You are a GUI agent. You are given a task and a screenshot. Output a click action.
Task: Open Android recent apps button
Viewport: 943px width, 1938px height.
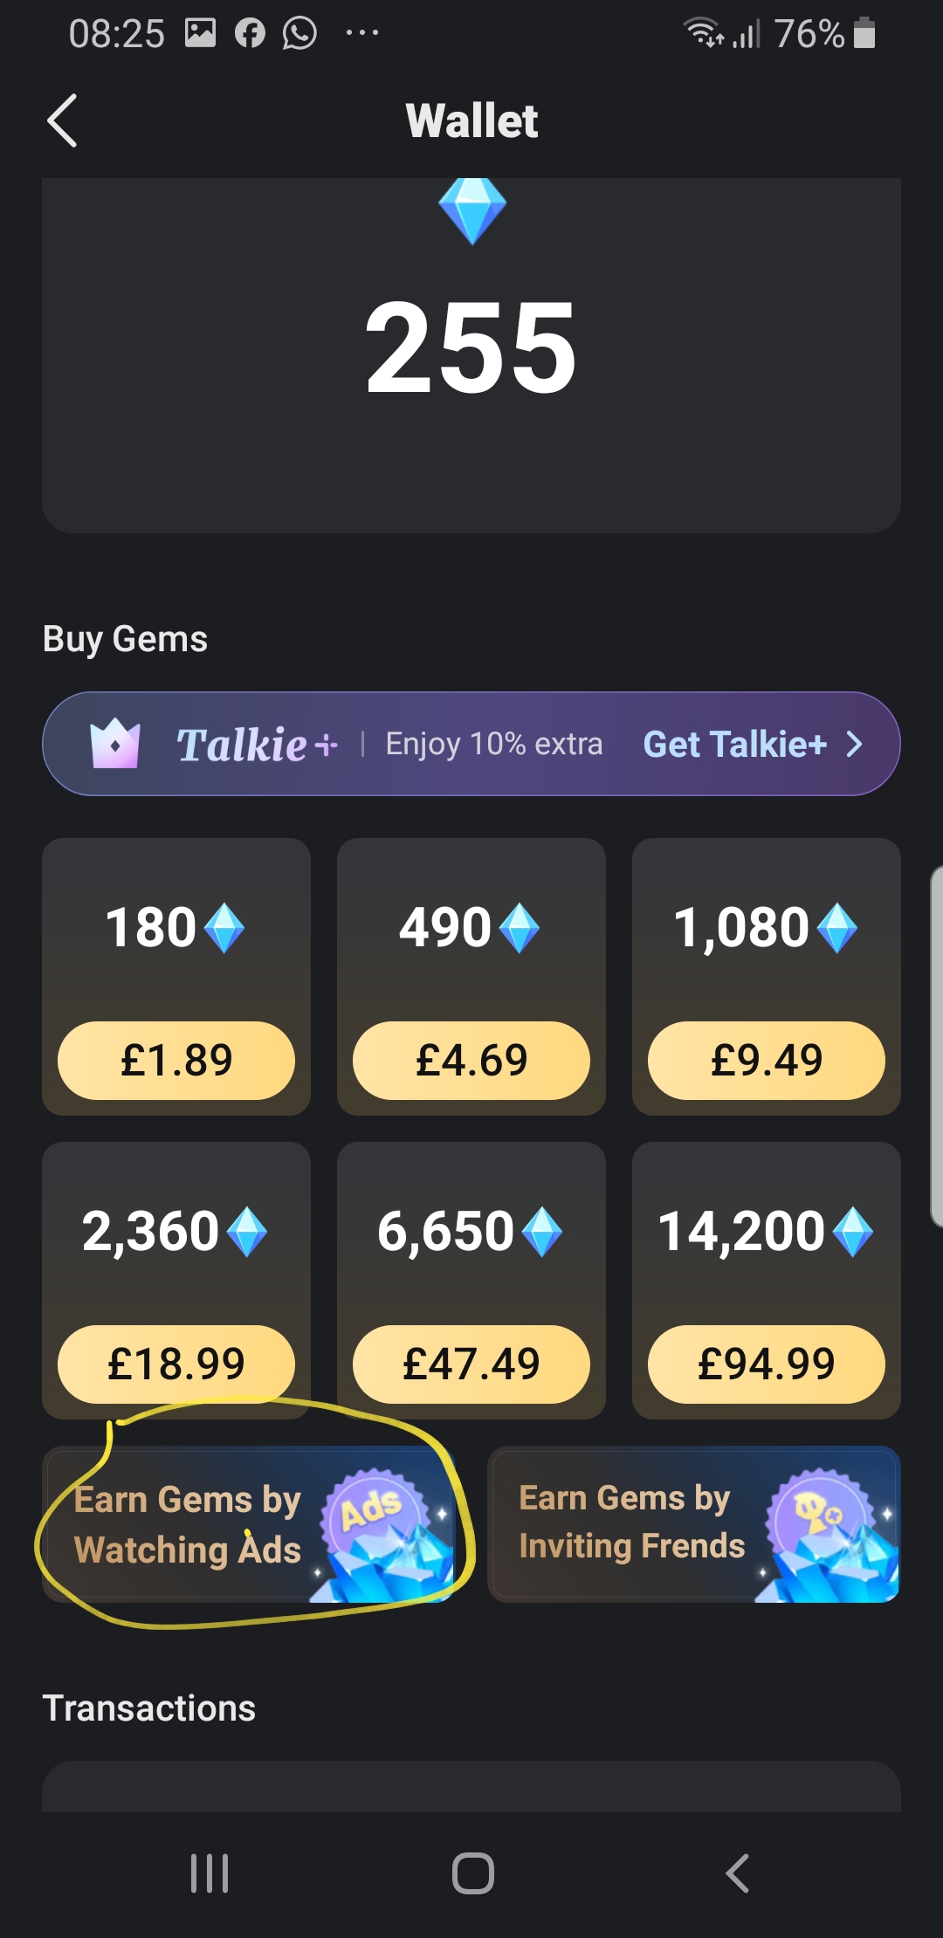point(210,1873)
